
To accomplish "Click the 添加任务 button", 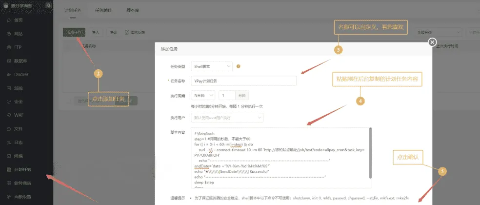I will click(74, 32).
